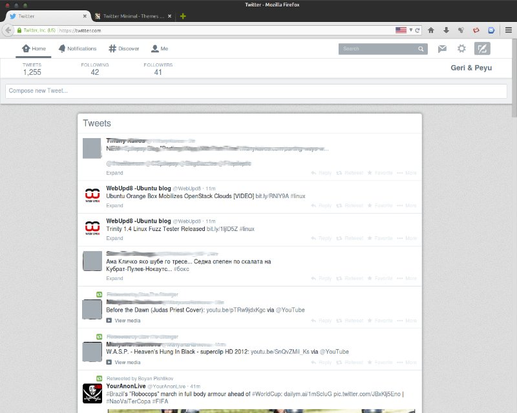Click the Compose new Tweet field
Screen dimensions: 517x413
[x=256, y=91]
